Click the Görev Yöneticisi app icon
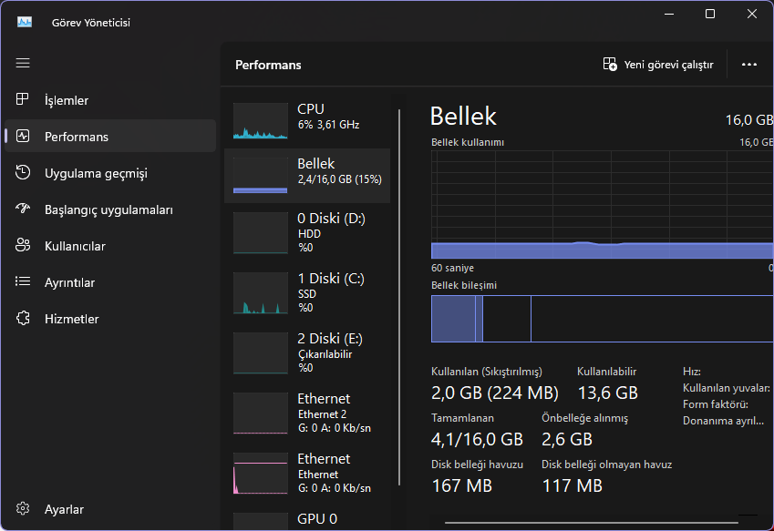This screenshot has height=531, width=774. [25, 22]
